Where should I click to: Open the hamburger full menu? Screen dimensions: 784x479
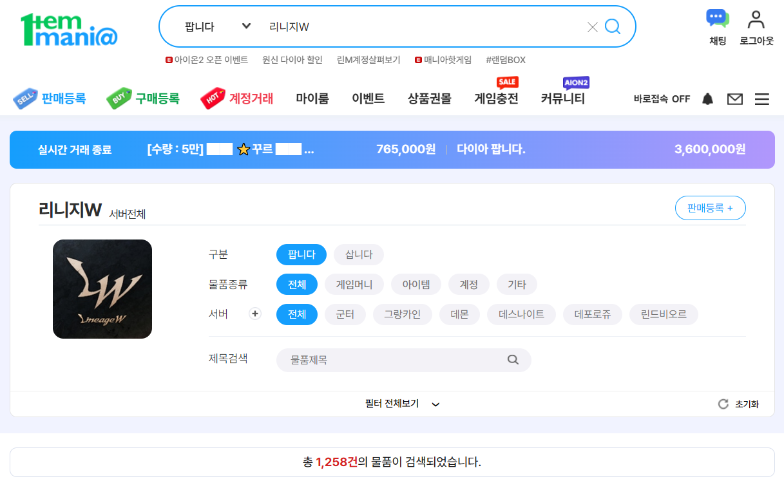(x=762, y=99)
